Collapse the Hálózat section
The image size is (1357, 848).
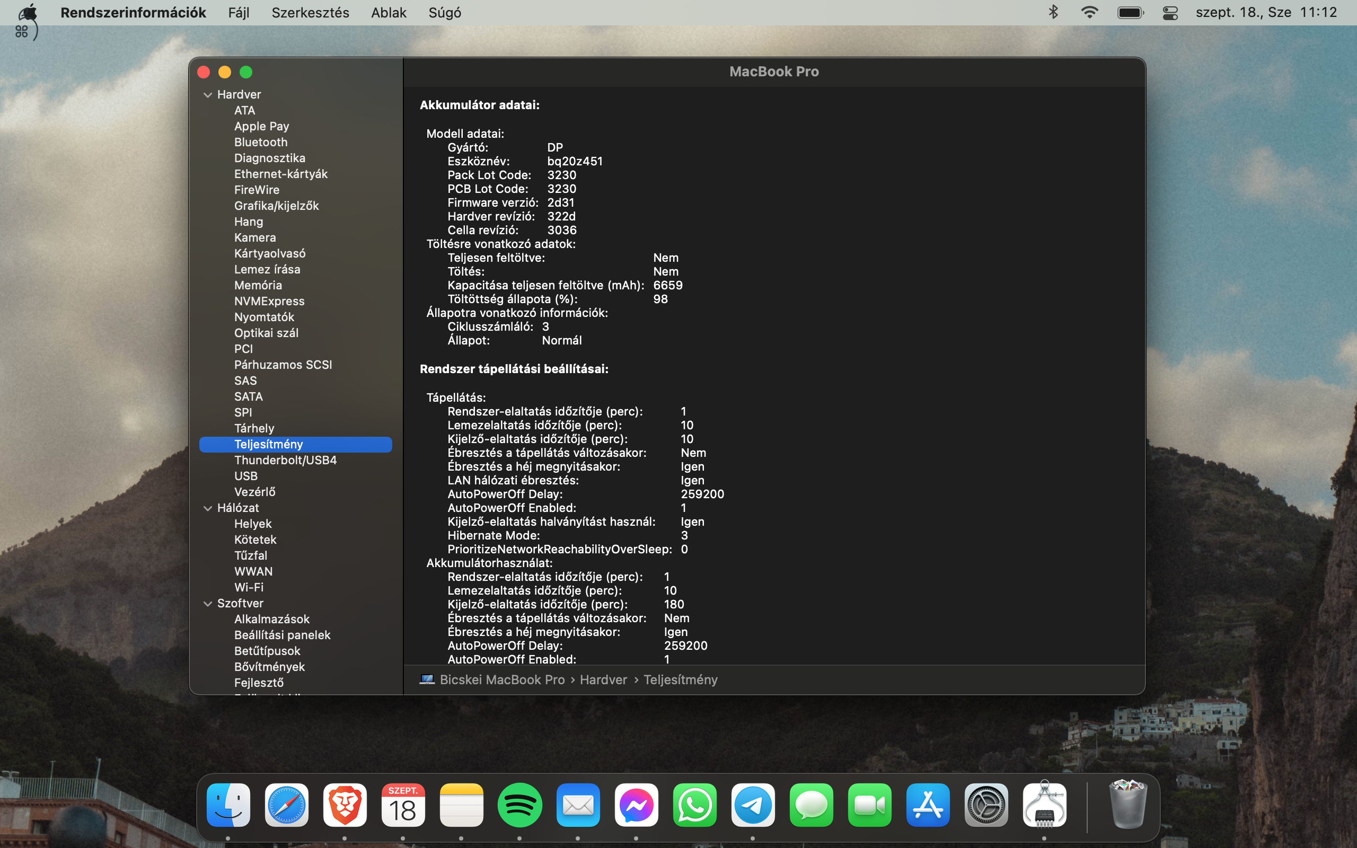[x=207, y=508]
